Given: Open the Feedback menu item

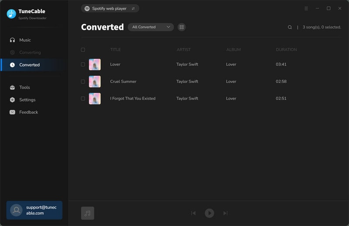Looking at the screenshot, I should [x=34, y=112].
